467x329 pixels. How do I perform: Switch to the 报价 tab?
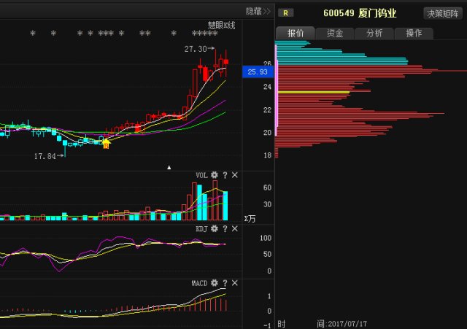pyautogui.click(x=295, y=33)
